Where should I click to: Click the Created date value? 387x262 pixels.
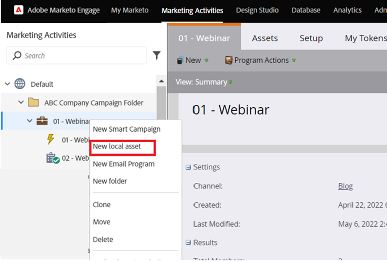(362, 205)
